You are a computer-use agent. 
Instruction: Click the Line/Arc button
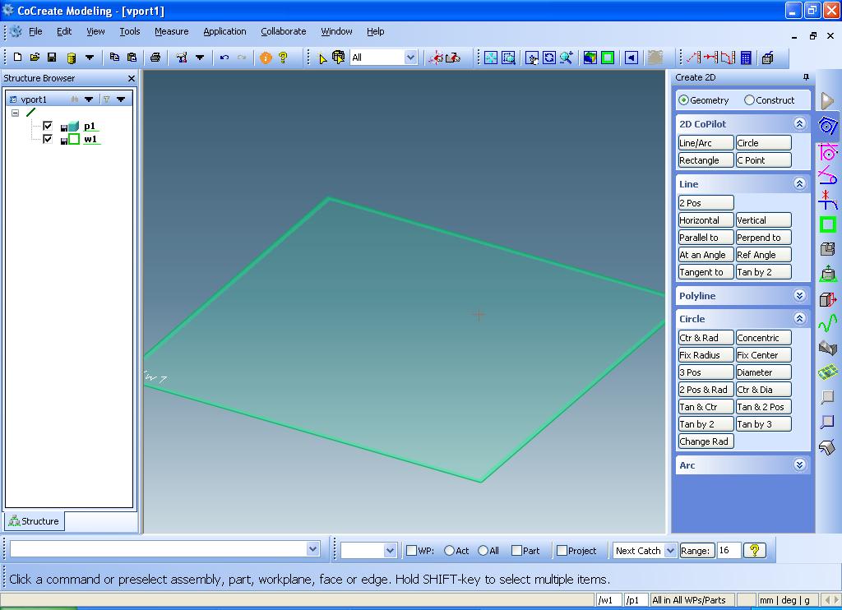[706, 143]
